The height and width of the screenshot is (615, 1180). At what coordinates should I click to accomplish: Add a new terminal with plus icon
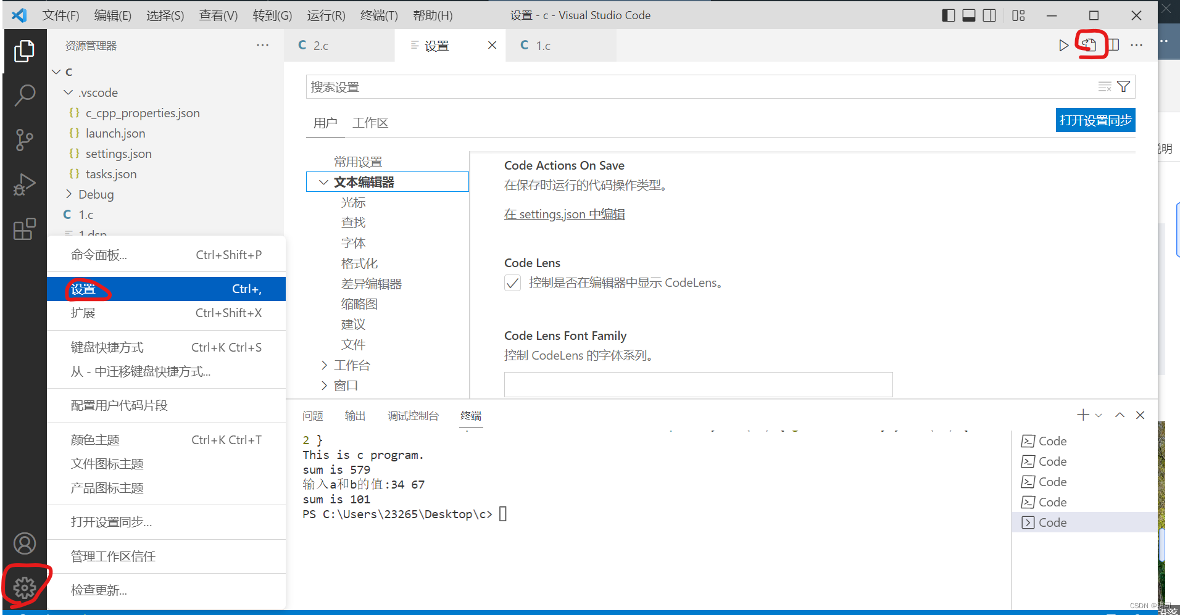point(1083,415)
